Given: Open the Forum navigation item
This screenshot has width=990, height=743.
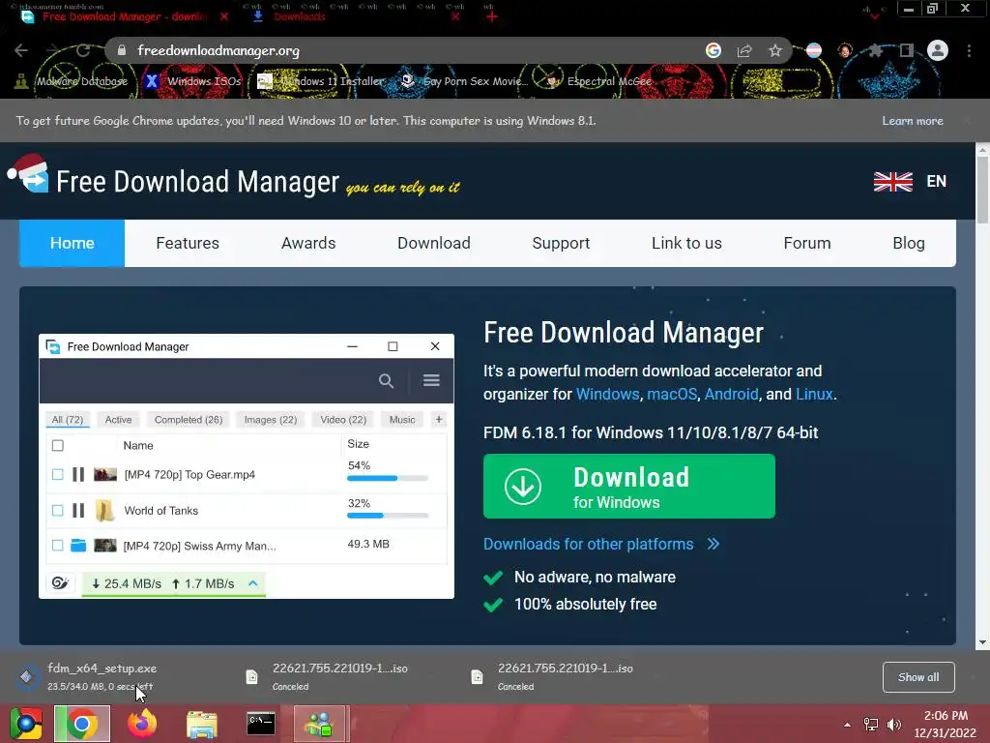Looking at the screenshot, I should click(x=807, y=243).
